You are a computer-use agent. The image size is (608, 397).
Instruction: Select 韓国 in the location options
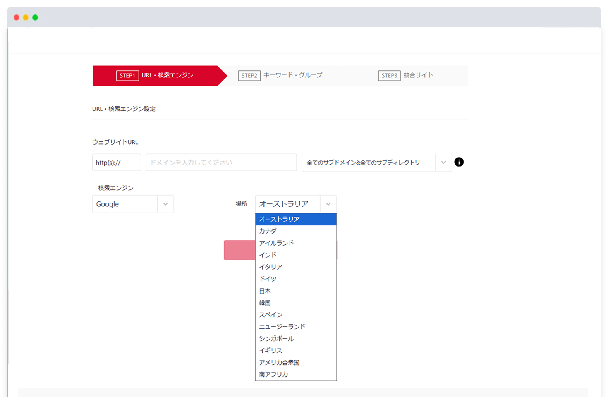click(x=296, y=303)
